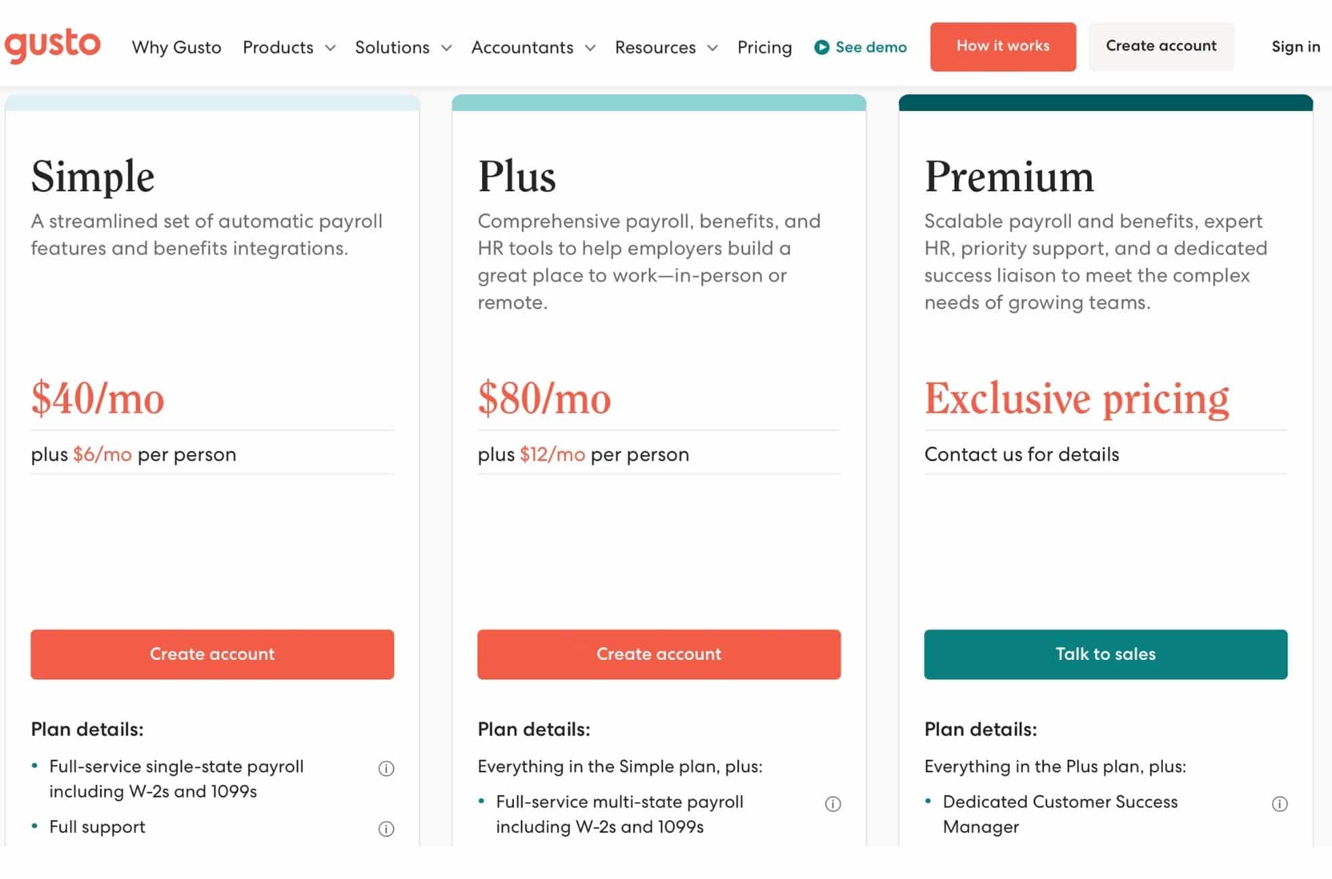Click Create account in the header
Screen dimensions: 1332x879
point(1161,46)
